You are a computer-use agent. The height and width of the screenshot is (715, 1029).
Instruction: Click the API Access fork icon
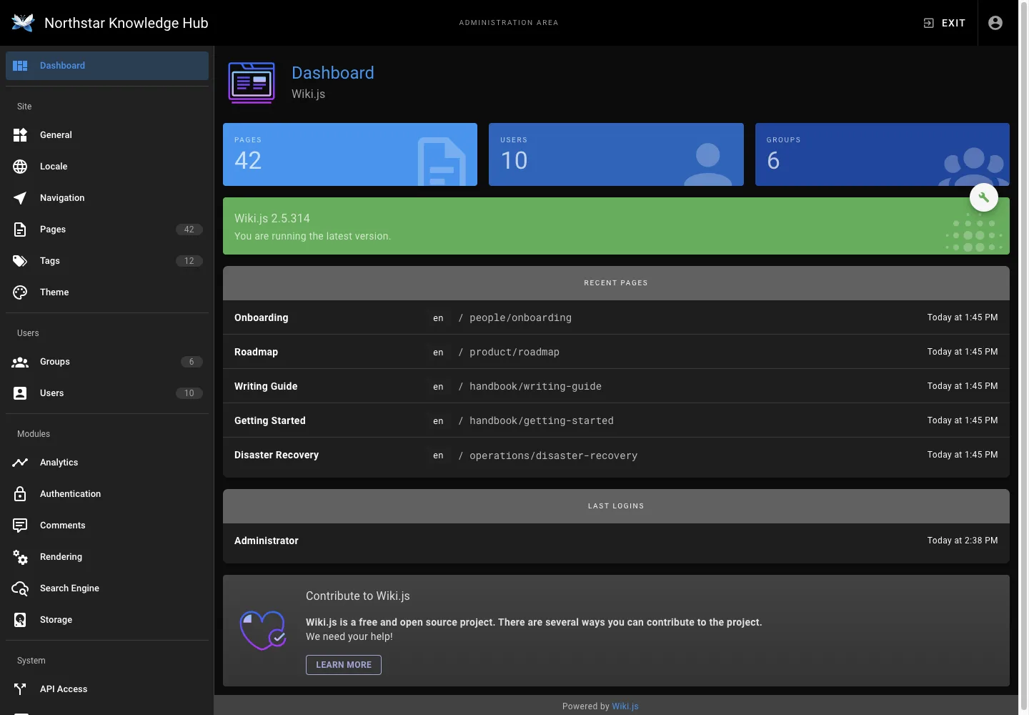click(20, 689)
